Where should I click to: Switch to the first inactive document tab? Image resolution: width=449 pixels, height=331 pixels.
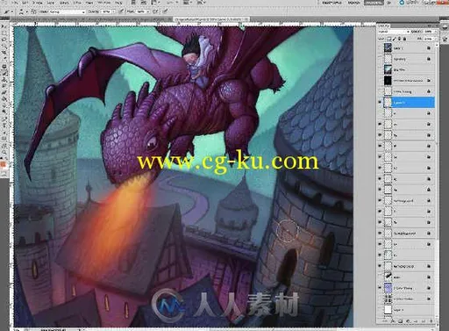coord(90,19)
